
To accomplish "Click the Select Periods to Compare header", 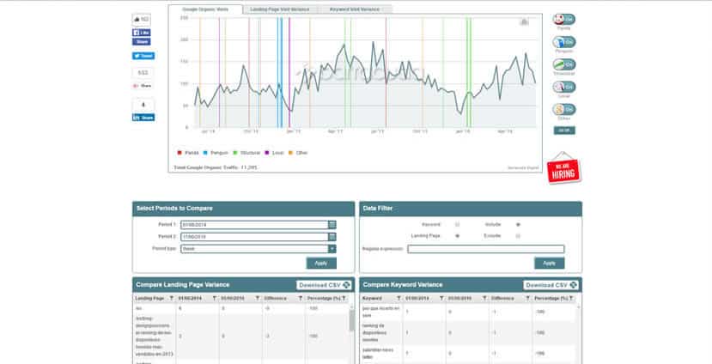I will click(243, 209).
